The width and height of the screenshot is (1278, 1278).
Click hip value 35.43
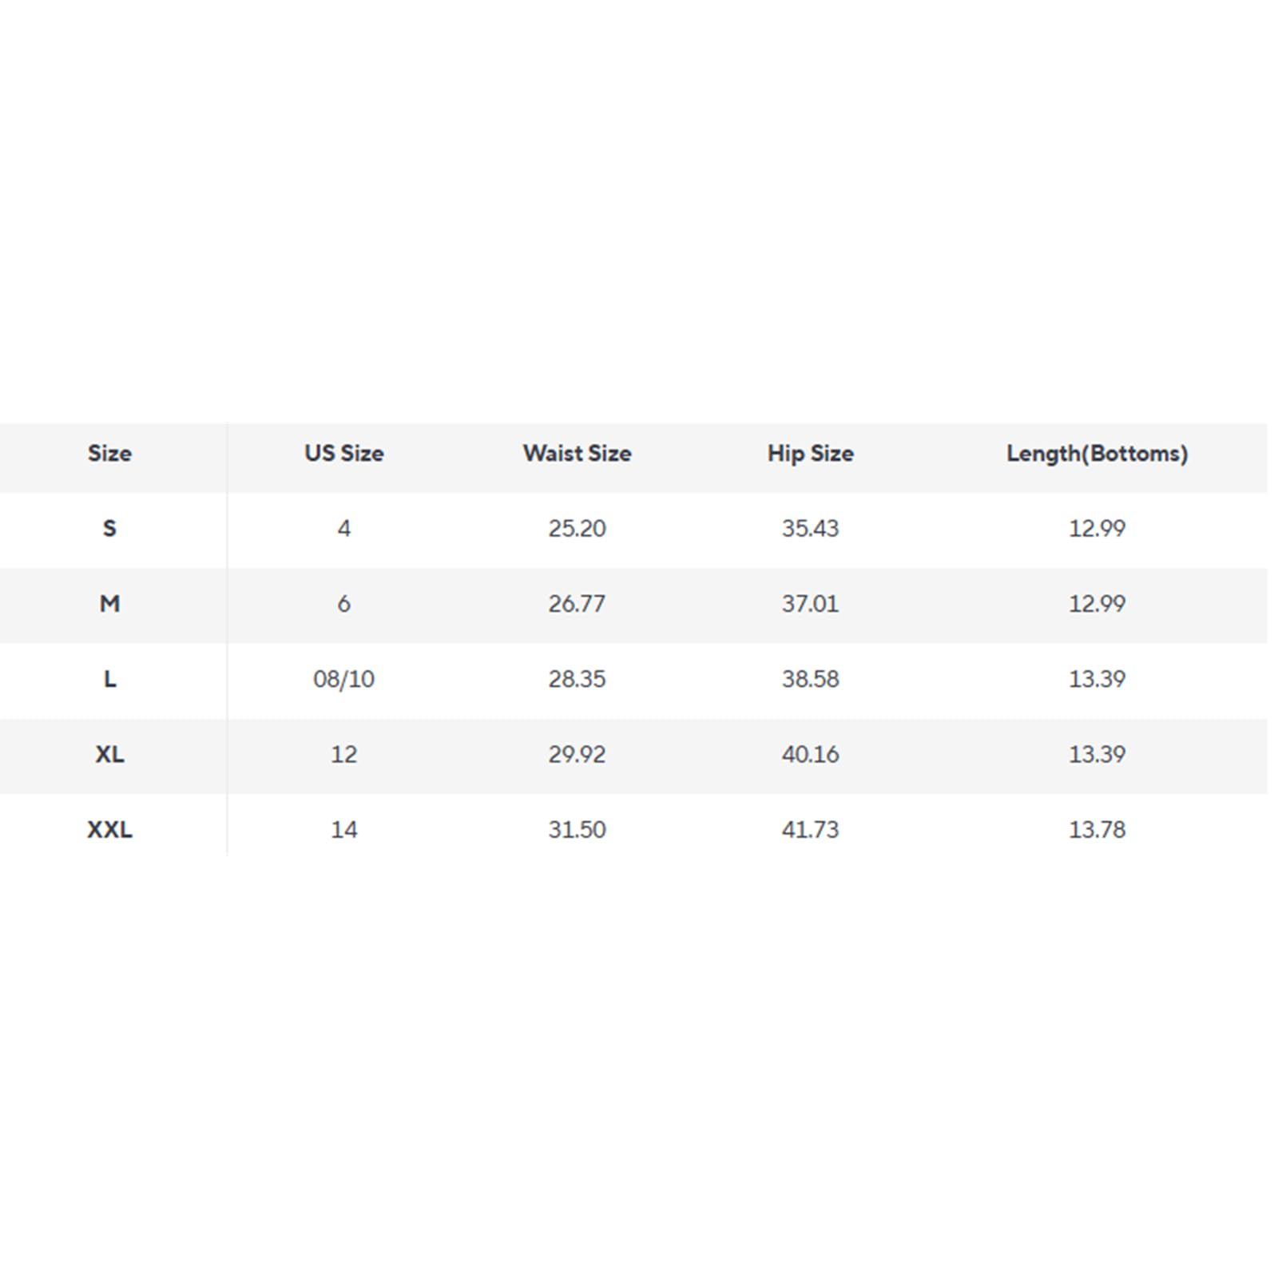(x=810, y=529)
